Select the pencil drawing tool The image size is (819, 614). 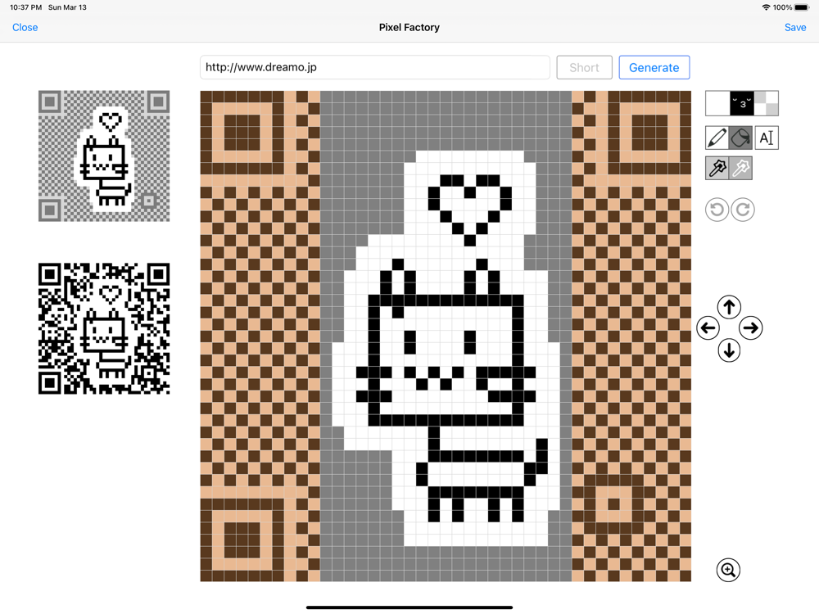point(717,138)
